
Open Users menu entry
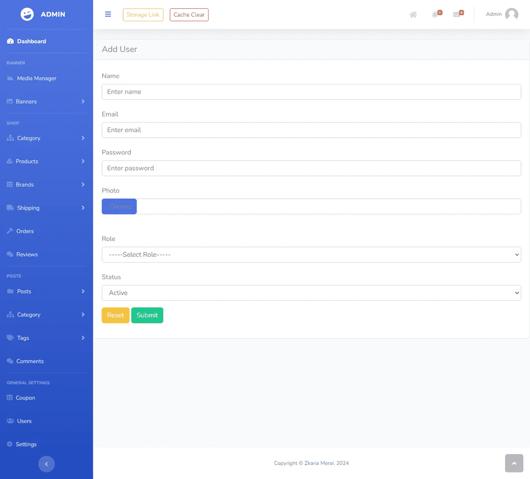point(24,421)
